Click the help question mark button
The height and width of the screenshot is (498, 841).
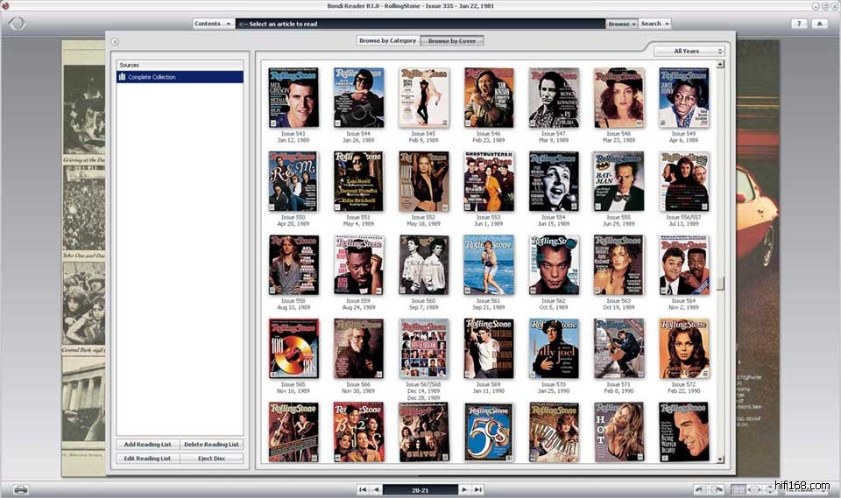799,24
